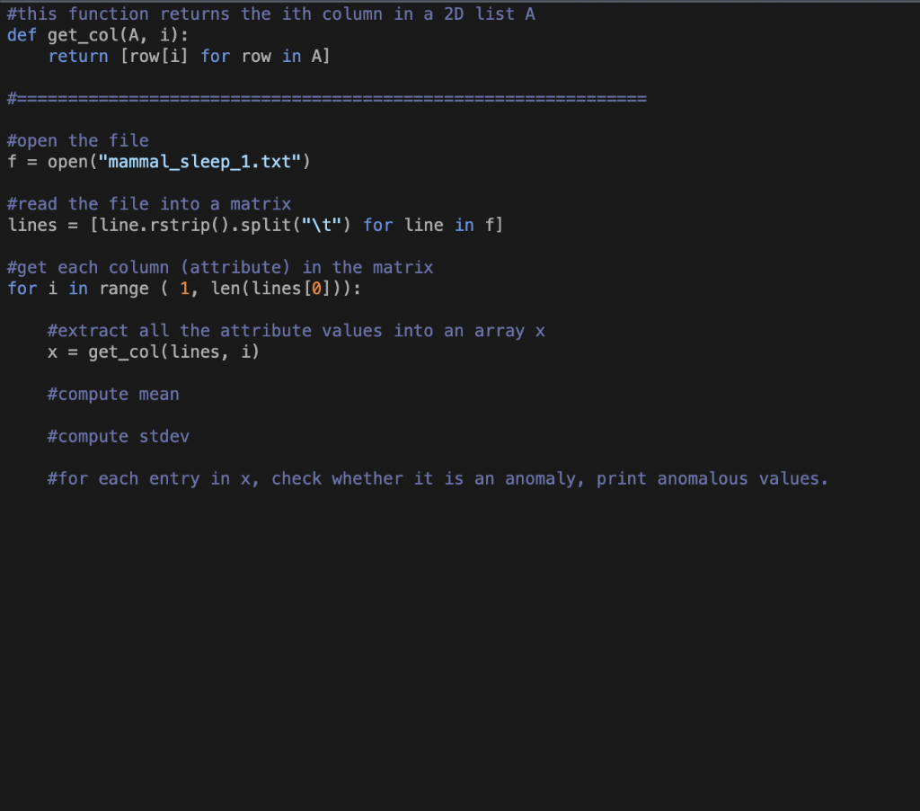The width and height of the screenshot is (920, 811).
Task: Click the 'lines = [line.rstrip().split' line
Action: [x=255, y=226]
